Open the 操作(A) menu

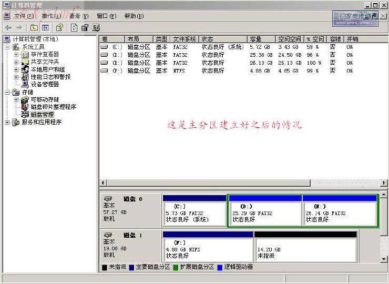[x=51, y=16]
